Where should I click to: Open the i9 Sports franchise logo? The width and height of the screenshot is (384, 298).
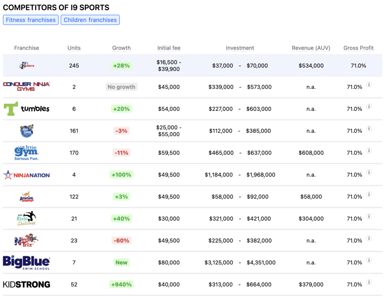click(27, 65)
